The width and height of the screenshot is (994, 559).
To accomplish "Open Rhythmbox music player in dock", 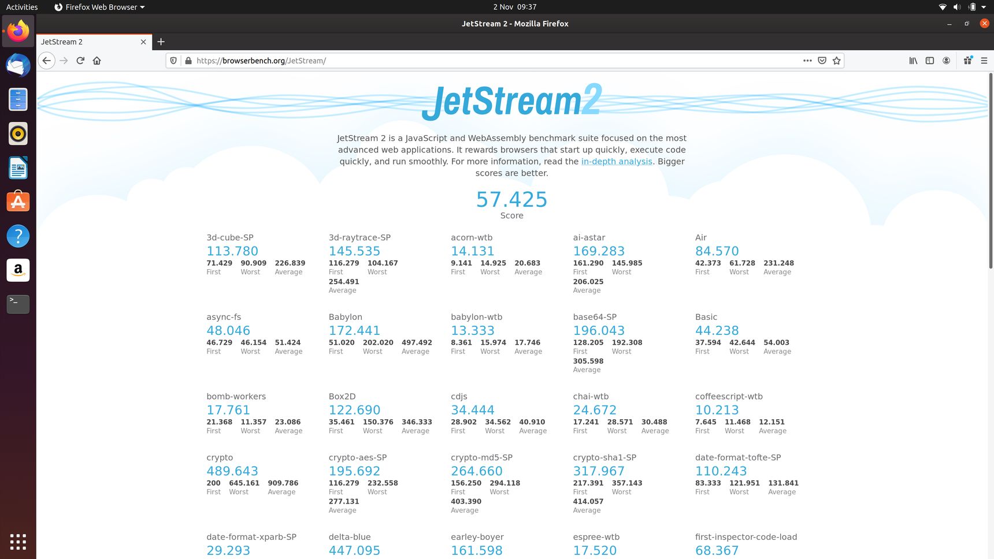I will (18, 133).
